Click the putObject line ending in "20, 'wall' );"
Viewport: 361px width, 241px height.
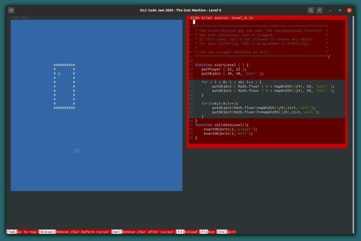point(273,91)
